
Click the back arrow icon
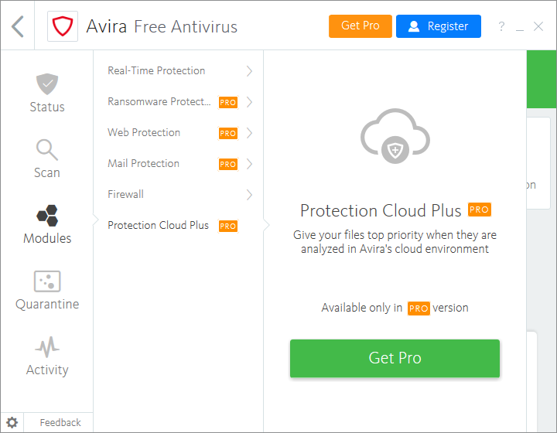pyautogui.click(x=18, y=26)
